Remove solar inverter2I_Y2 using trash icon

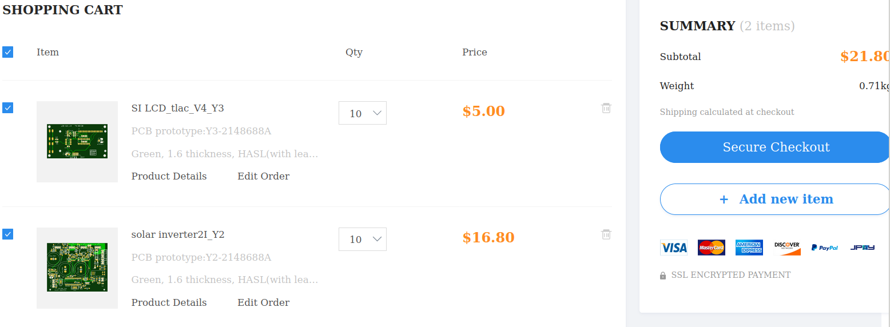tap(606, 234)
